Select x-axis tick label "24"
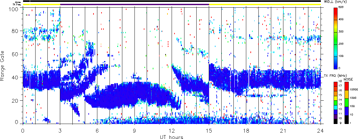The image size is (358, 139). tap(321, 130)
